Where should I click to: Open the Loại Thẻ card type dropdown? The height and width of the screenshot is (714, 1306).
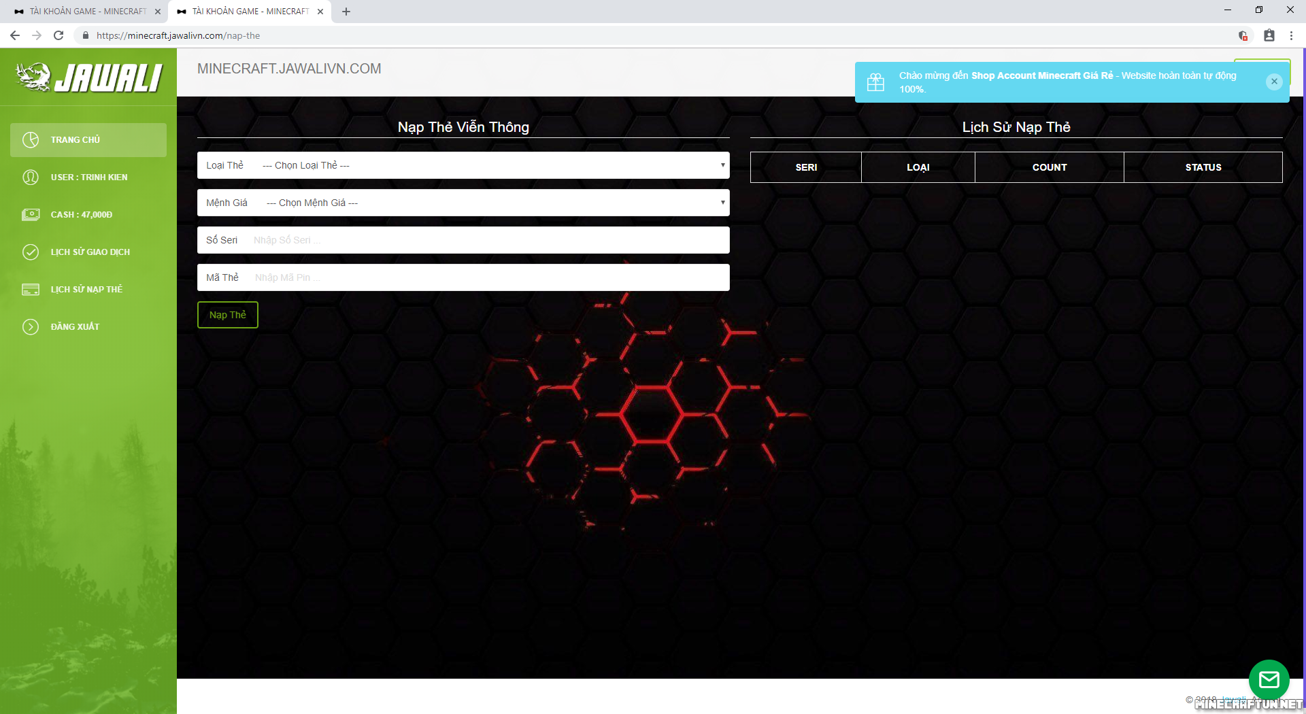(x=463, y=165)
